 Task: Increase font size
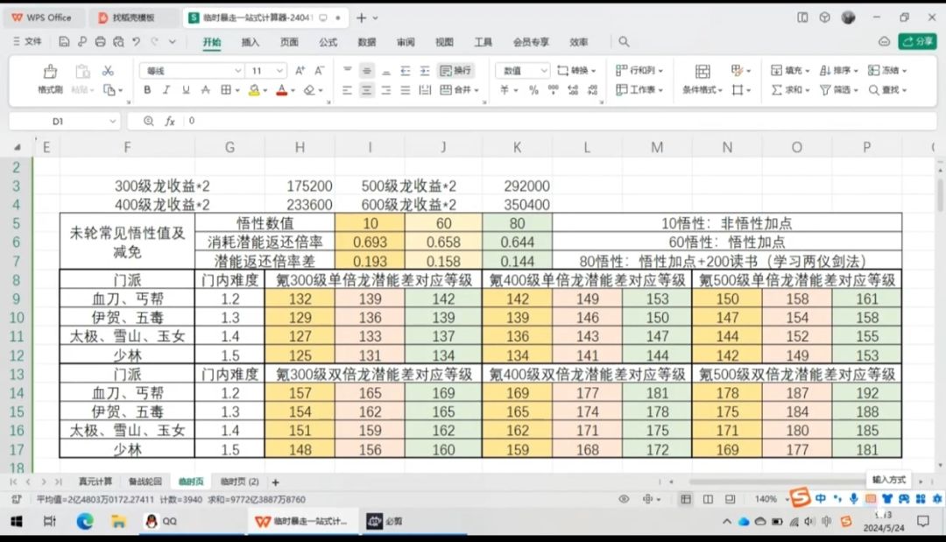click(300, 71)
